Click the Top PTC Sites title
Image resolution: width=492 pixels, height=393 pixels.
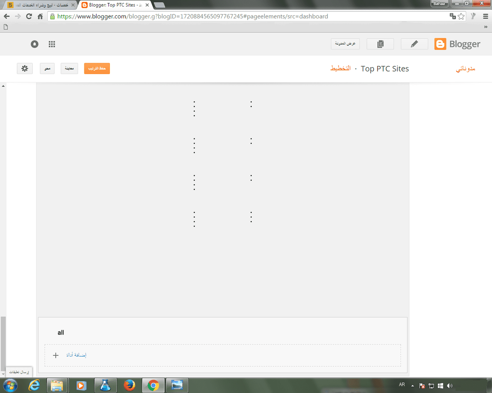point(385,69)
